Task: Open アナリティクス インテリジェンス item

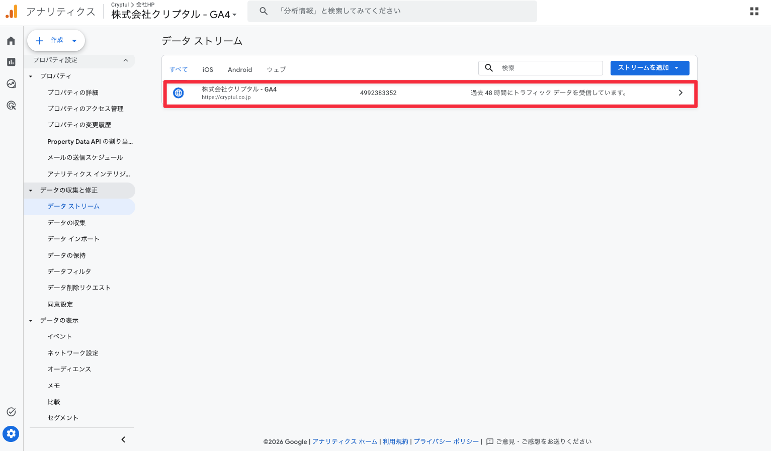Action: click(89, 174)
